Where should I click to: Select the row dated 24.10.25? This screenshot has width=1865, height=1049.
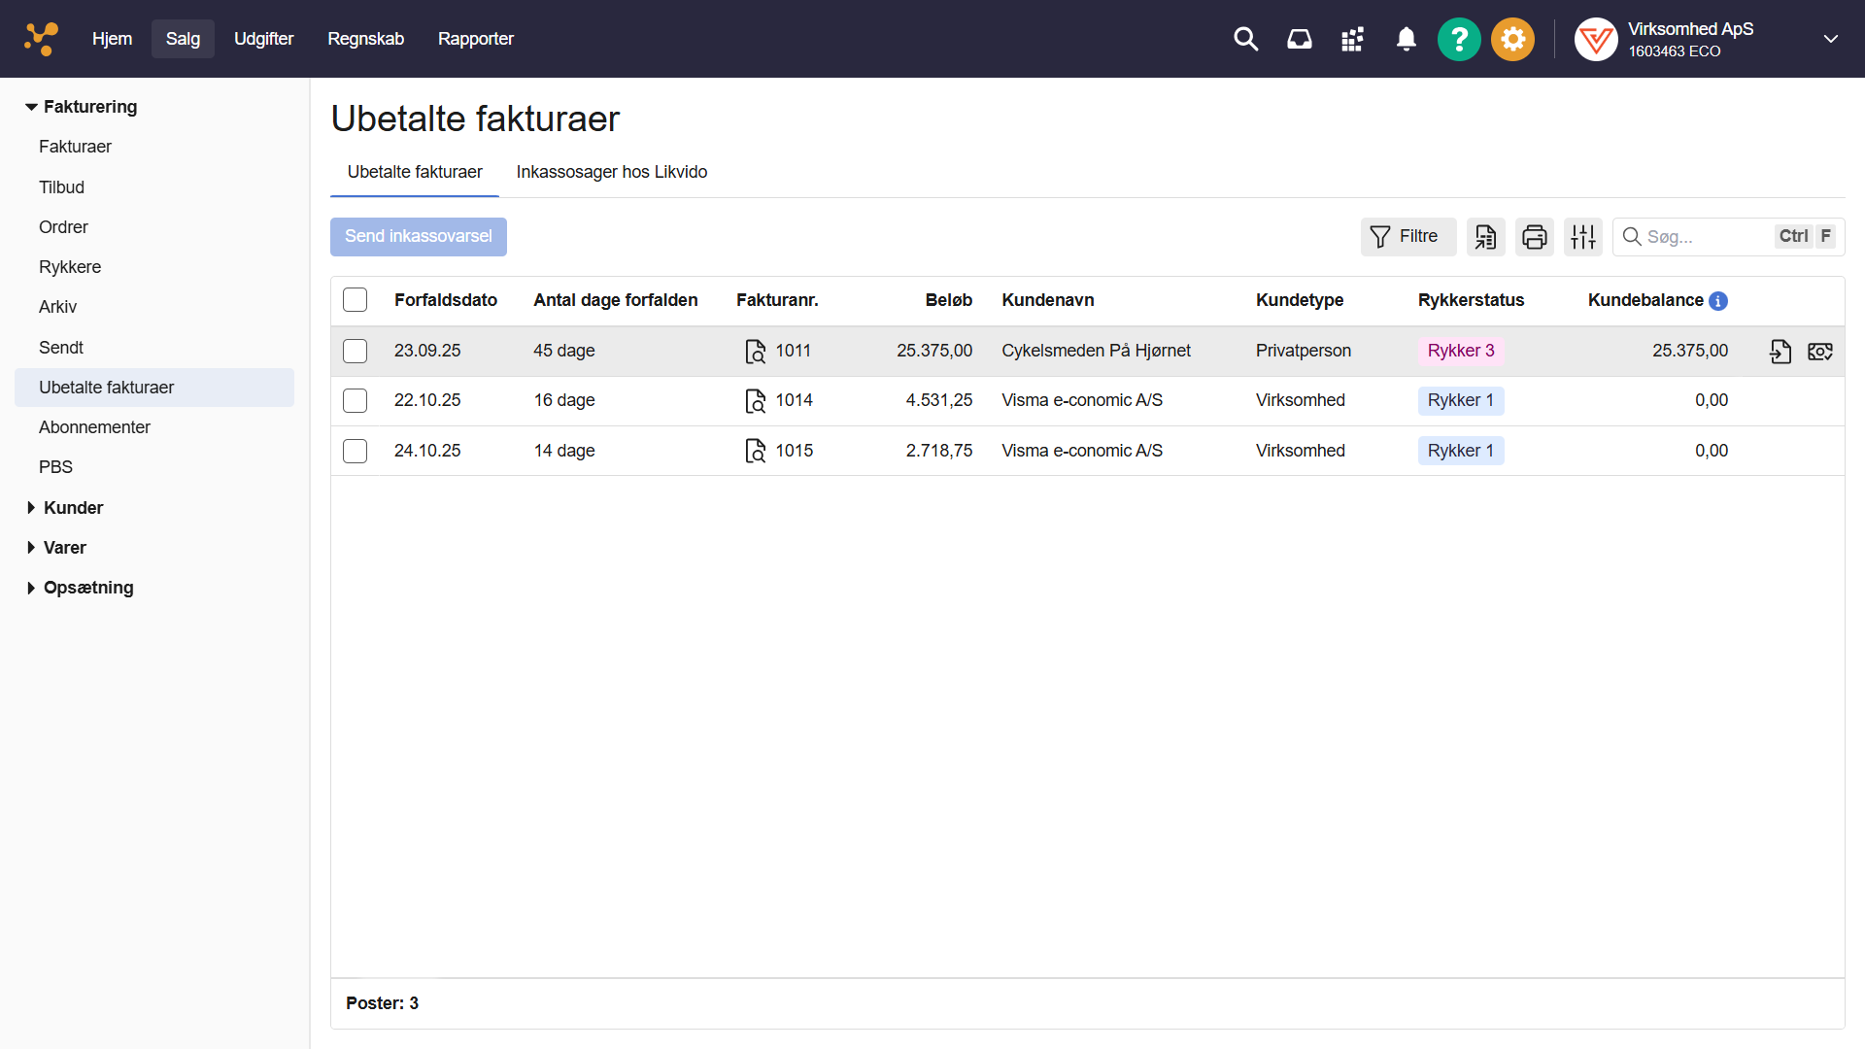pyautogui.click(x=356, y=452)
